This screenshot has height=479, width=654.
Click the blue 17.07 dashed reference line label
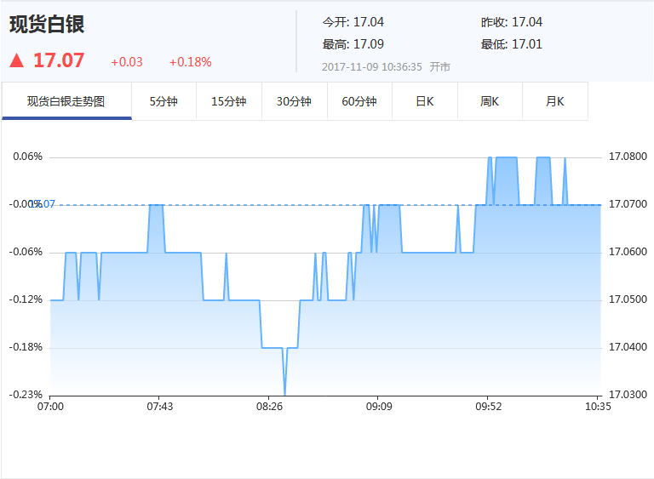[x=45, y=204]
